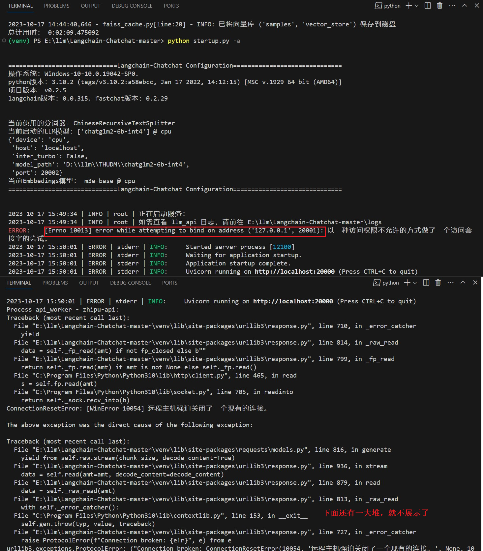Maximize panel size chevron in the bottom panel
The width and height of the screenshot is (483, 551).
[x=463, y=283]
